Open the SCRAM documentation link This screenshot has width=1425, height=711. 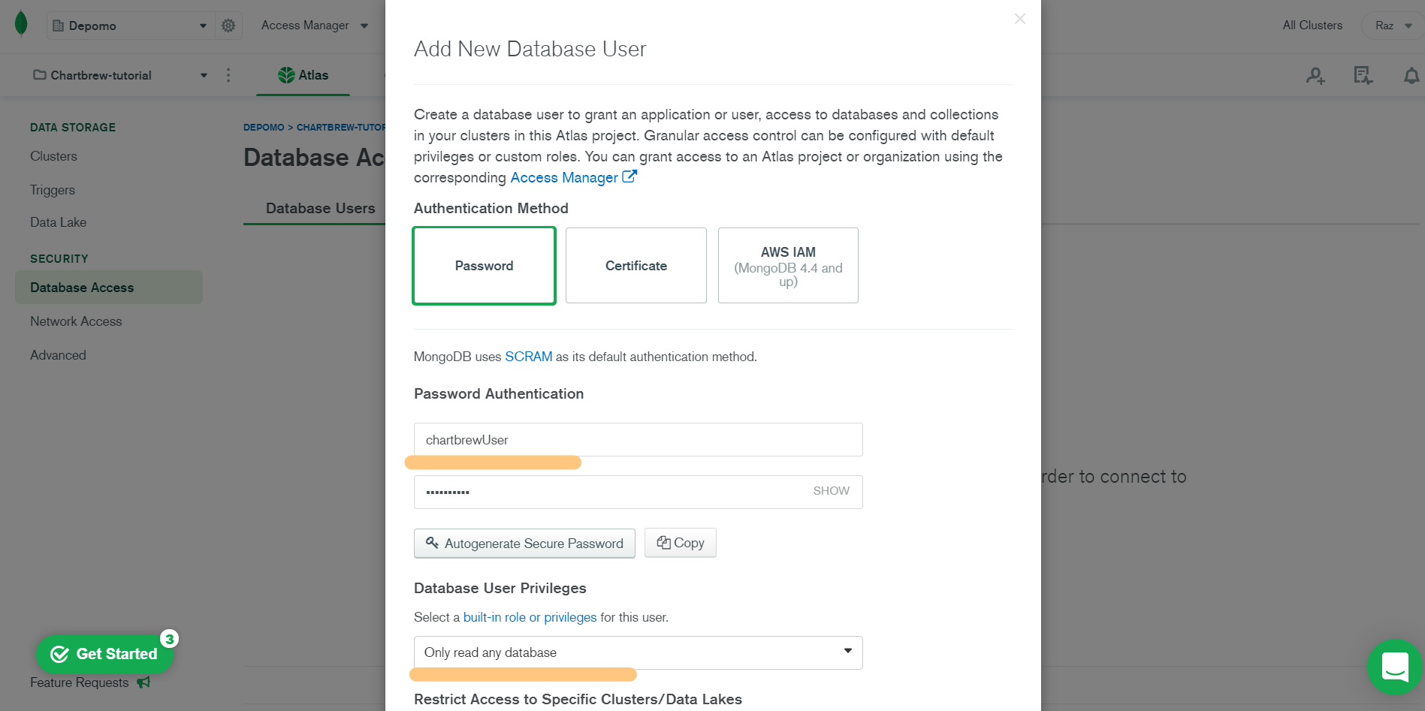[529, 356]
